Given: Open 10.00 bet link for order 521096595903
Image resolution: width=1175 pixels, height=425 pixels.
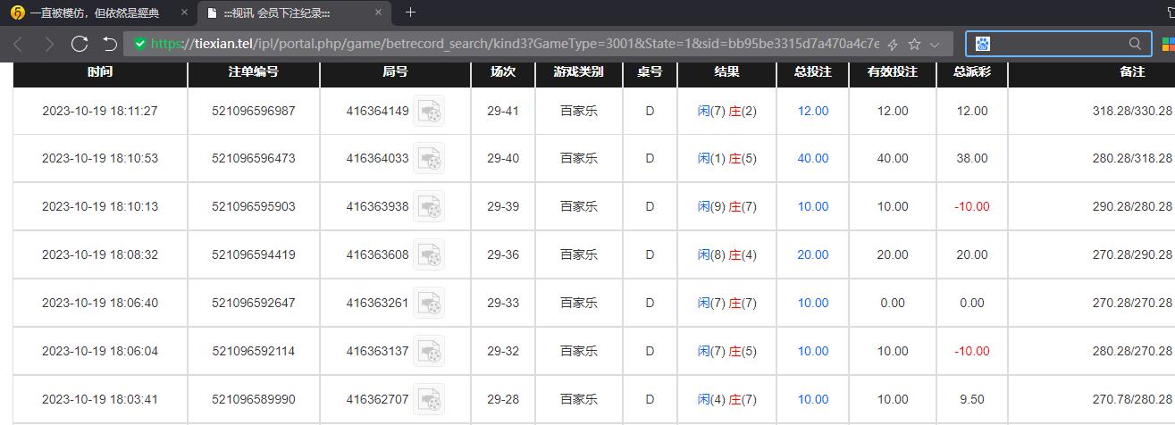Looking at the screenshot, I should click(813, 206).
